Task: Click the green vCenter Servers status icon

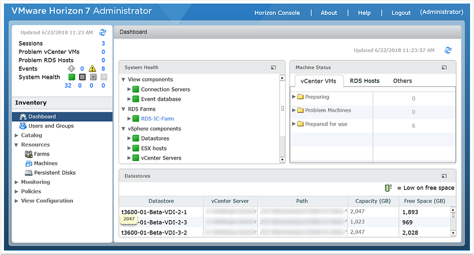Action: pyautogui.click(x=136, y=158)
